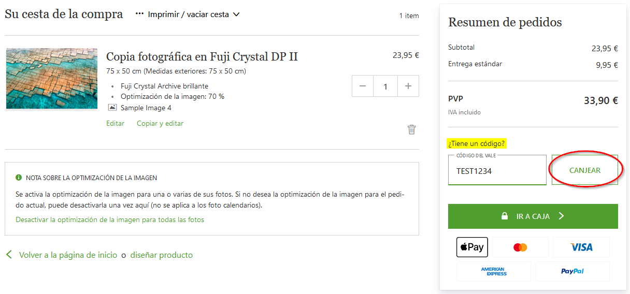Click the green info icon in the note
This screenshot has height=294, width=630.
(x=19, y=178)
